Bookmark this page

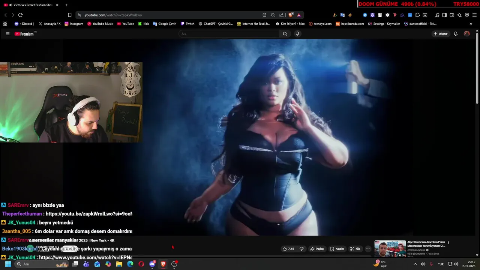[70, 15]
